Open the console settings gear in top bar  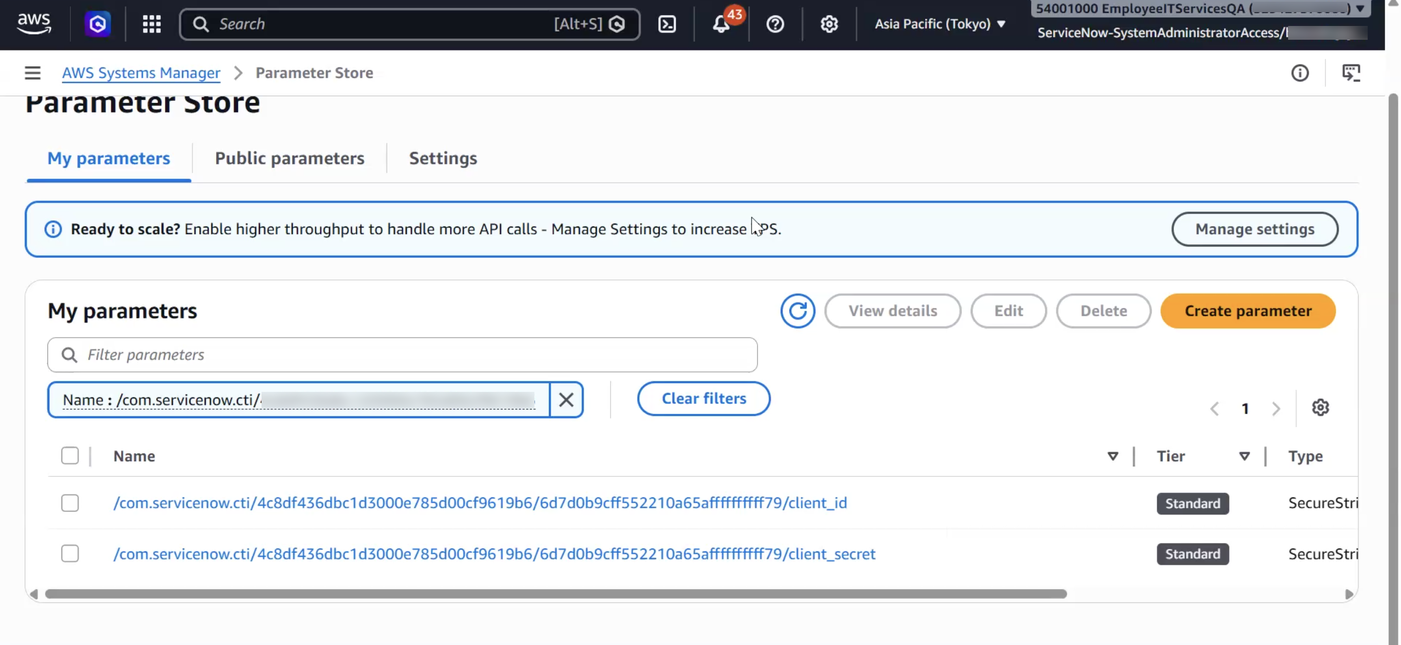click(x=829, y=24)
